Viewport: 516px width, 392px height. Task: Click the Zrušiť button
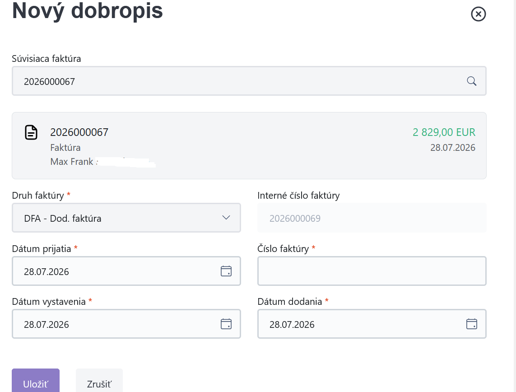99,381
